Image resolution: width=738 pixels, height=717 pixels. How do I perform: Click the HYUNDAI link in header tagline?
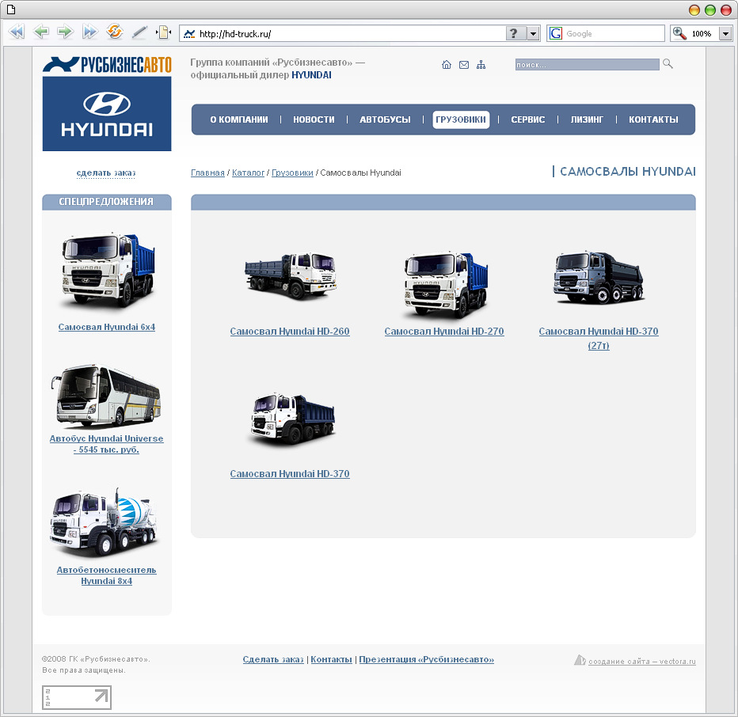pyautogui.click(x=311, y=75)
